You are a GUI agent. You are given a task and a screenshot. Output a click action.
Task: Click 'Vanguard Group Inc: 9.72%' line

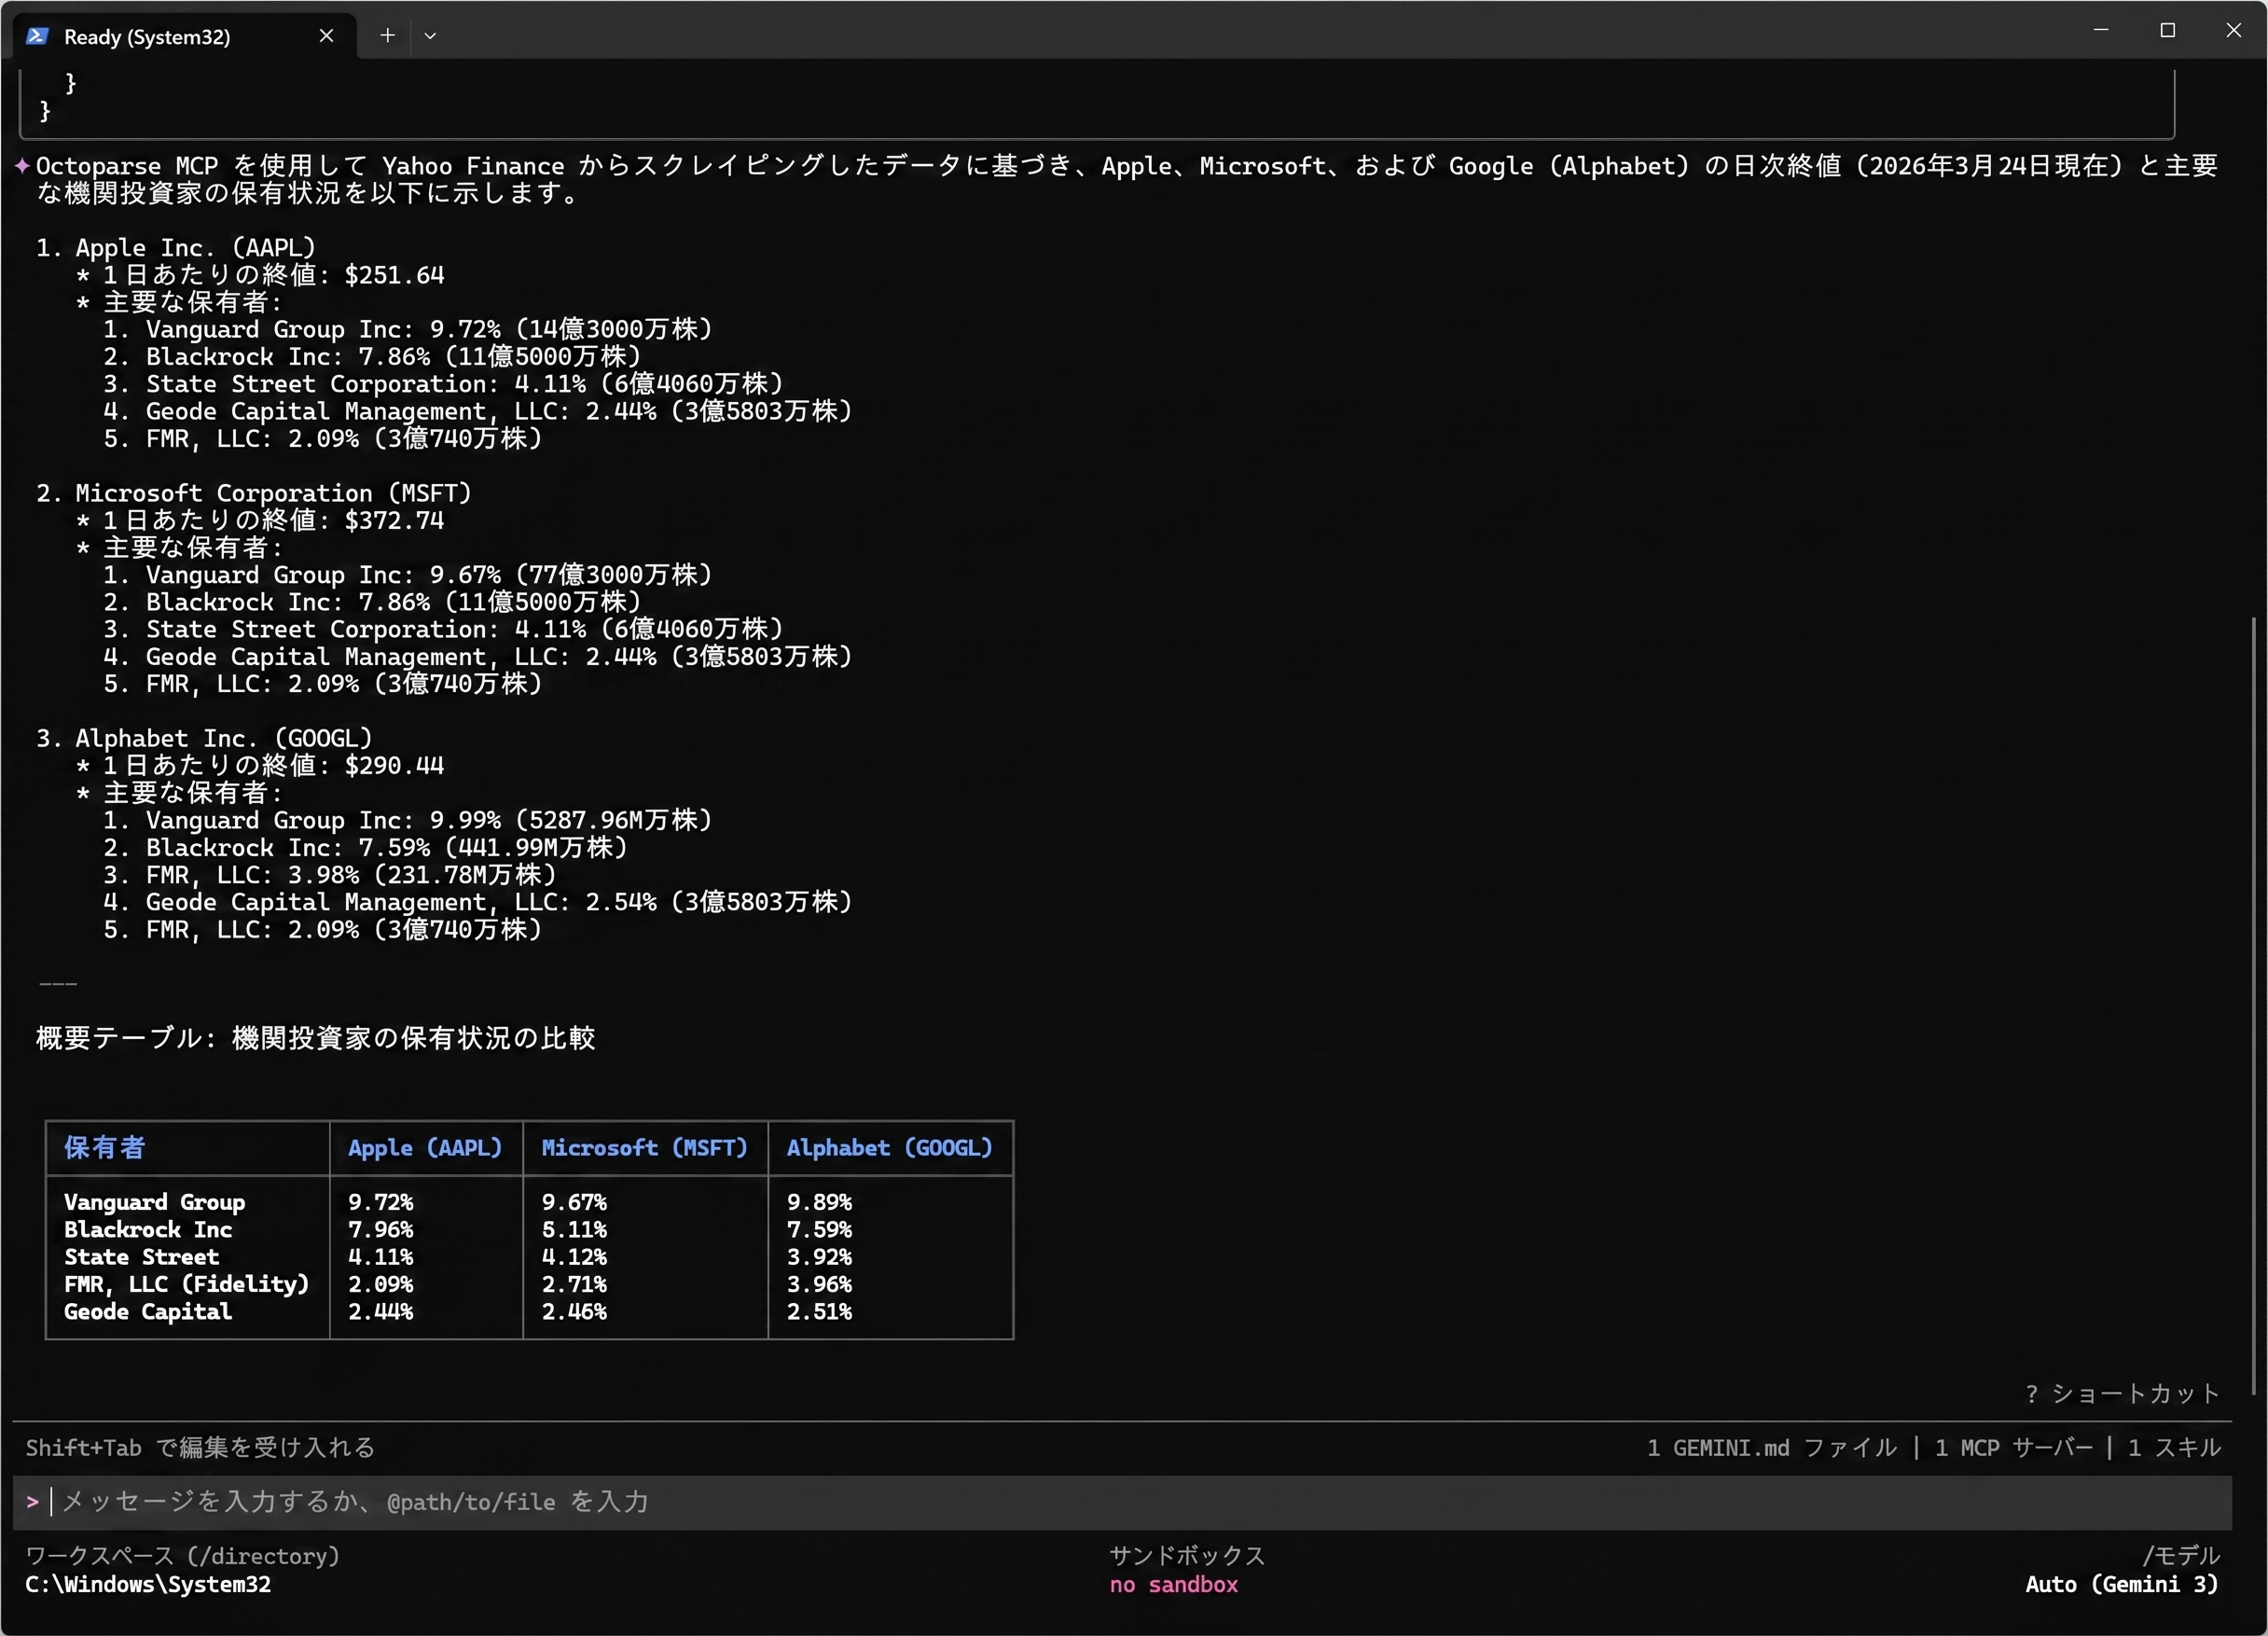(408, 329)
